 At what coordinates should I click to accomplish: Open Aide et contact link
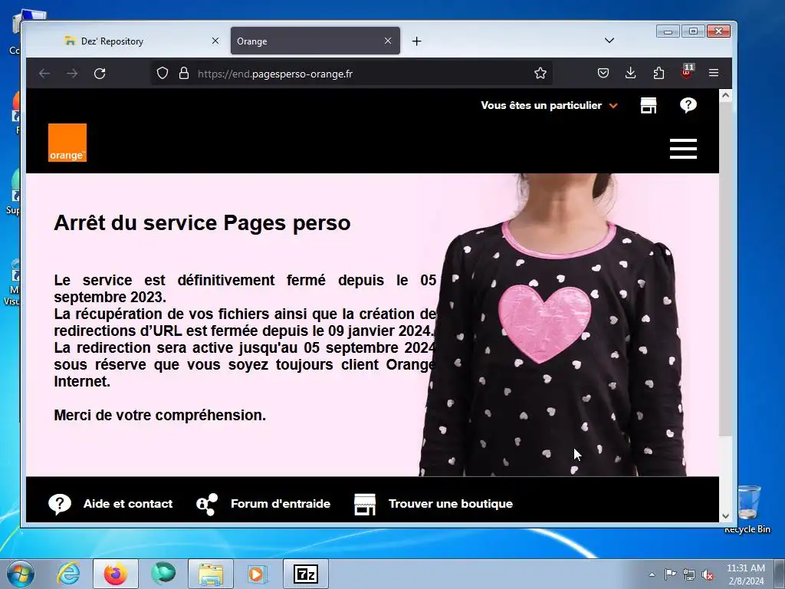point(128,504)
